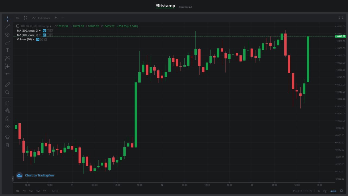Viewport: 348px width, 196px height.
Task: Click the 10000.00 price axis label
Action: click(341, 121)
